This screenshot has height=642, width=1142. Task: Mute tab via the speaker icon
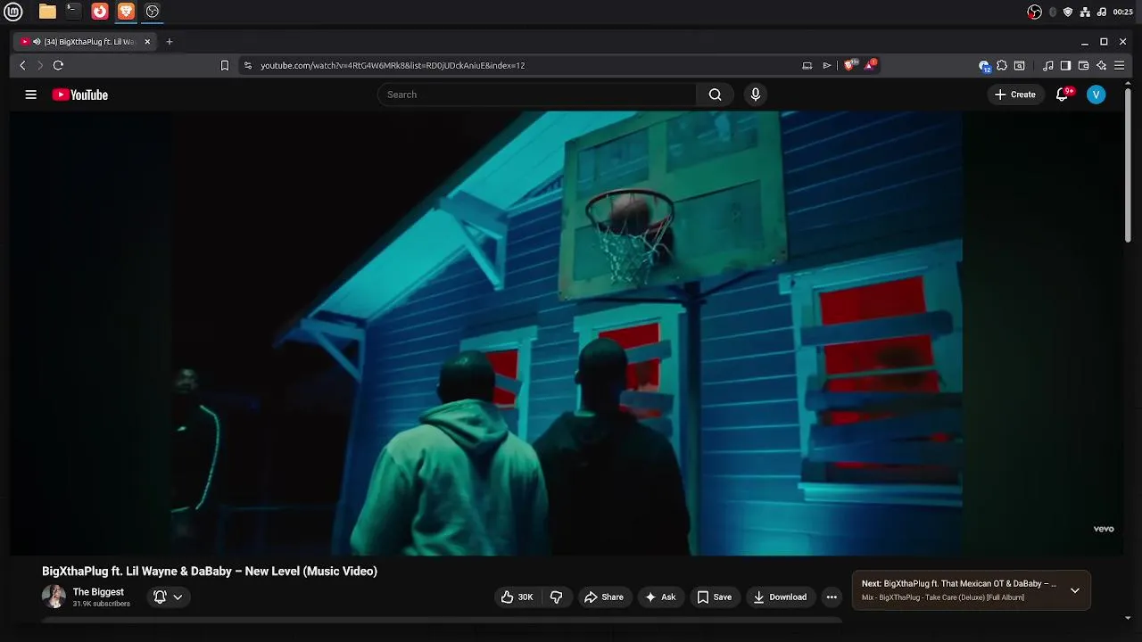tap(37, 42)
